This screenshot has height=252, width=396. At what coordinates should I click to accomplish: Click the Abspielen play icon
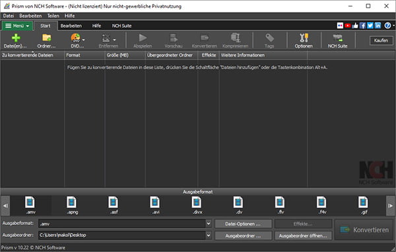click(x=143, y=38)
